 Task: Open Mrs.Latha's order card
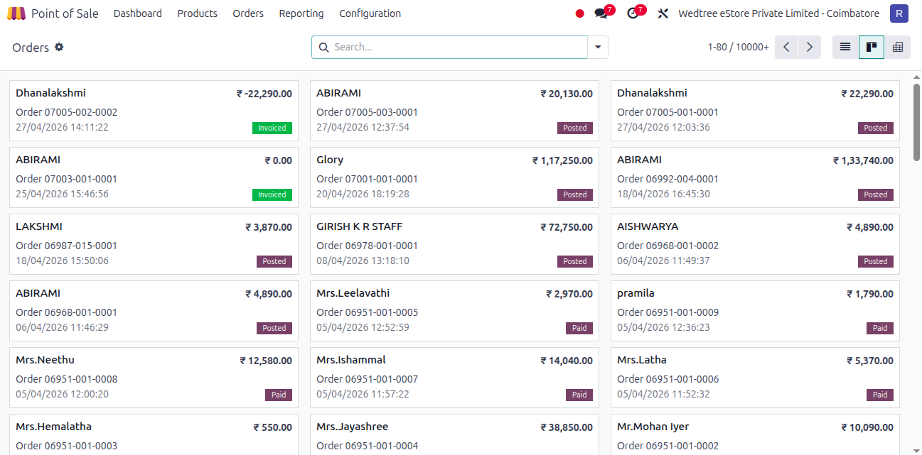(755, 378)
